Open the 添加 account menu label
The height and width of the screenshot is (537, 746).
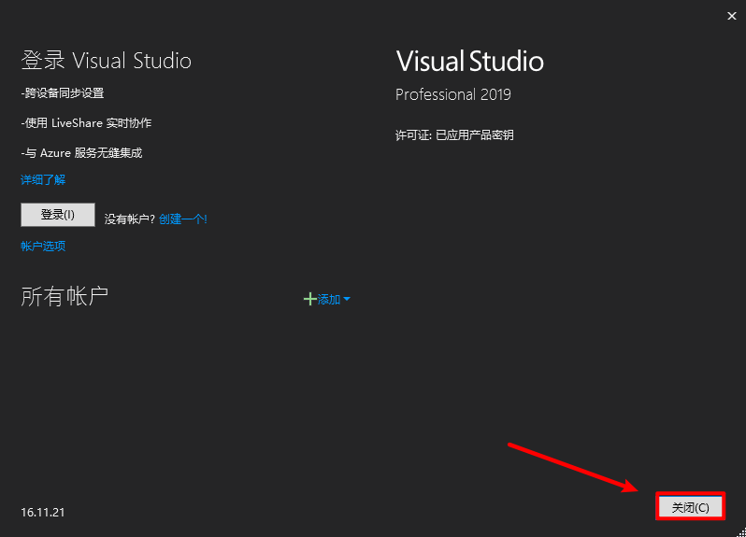point(329,299)
